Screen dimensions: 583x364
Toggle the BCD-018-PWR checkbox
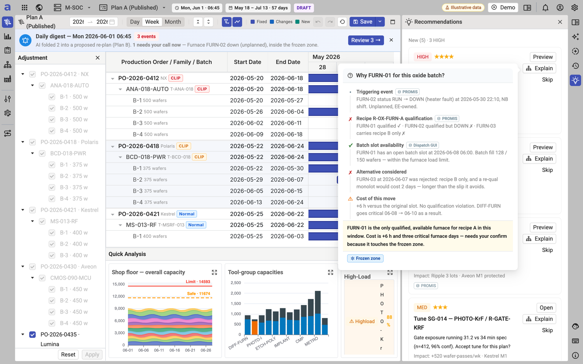(42, 154)
